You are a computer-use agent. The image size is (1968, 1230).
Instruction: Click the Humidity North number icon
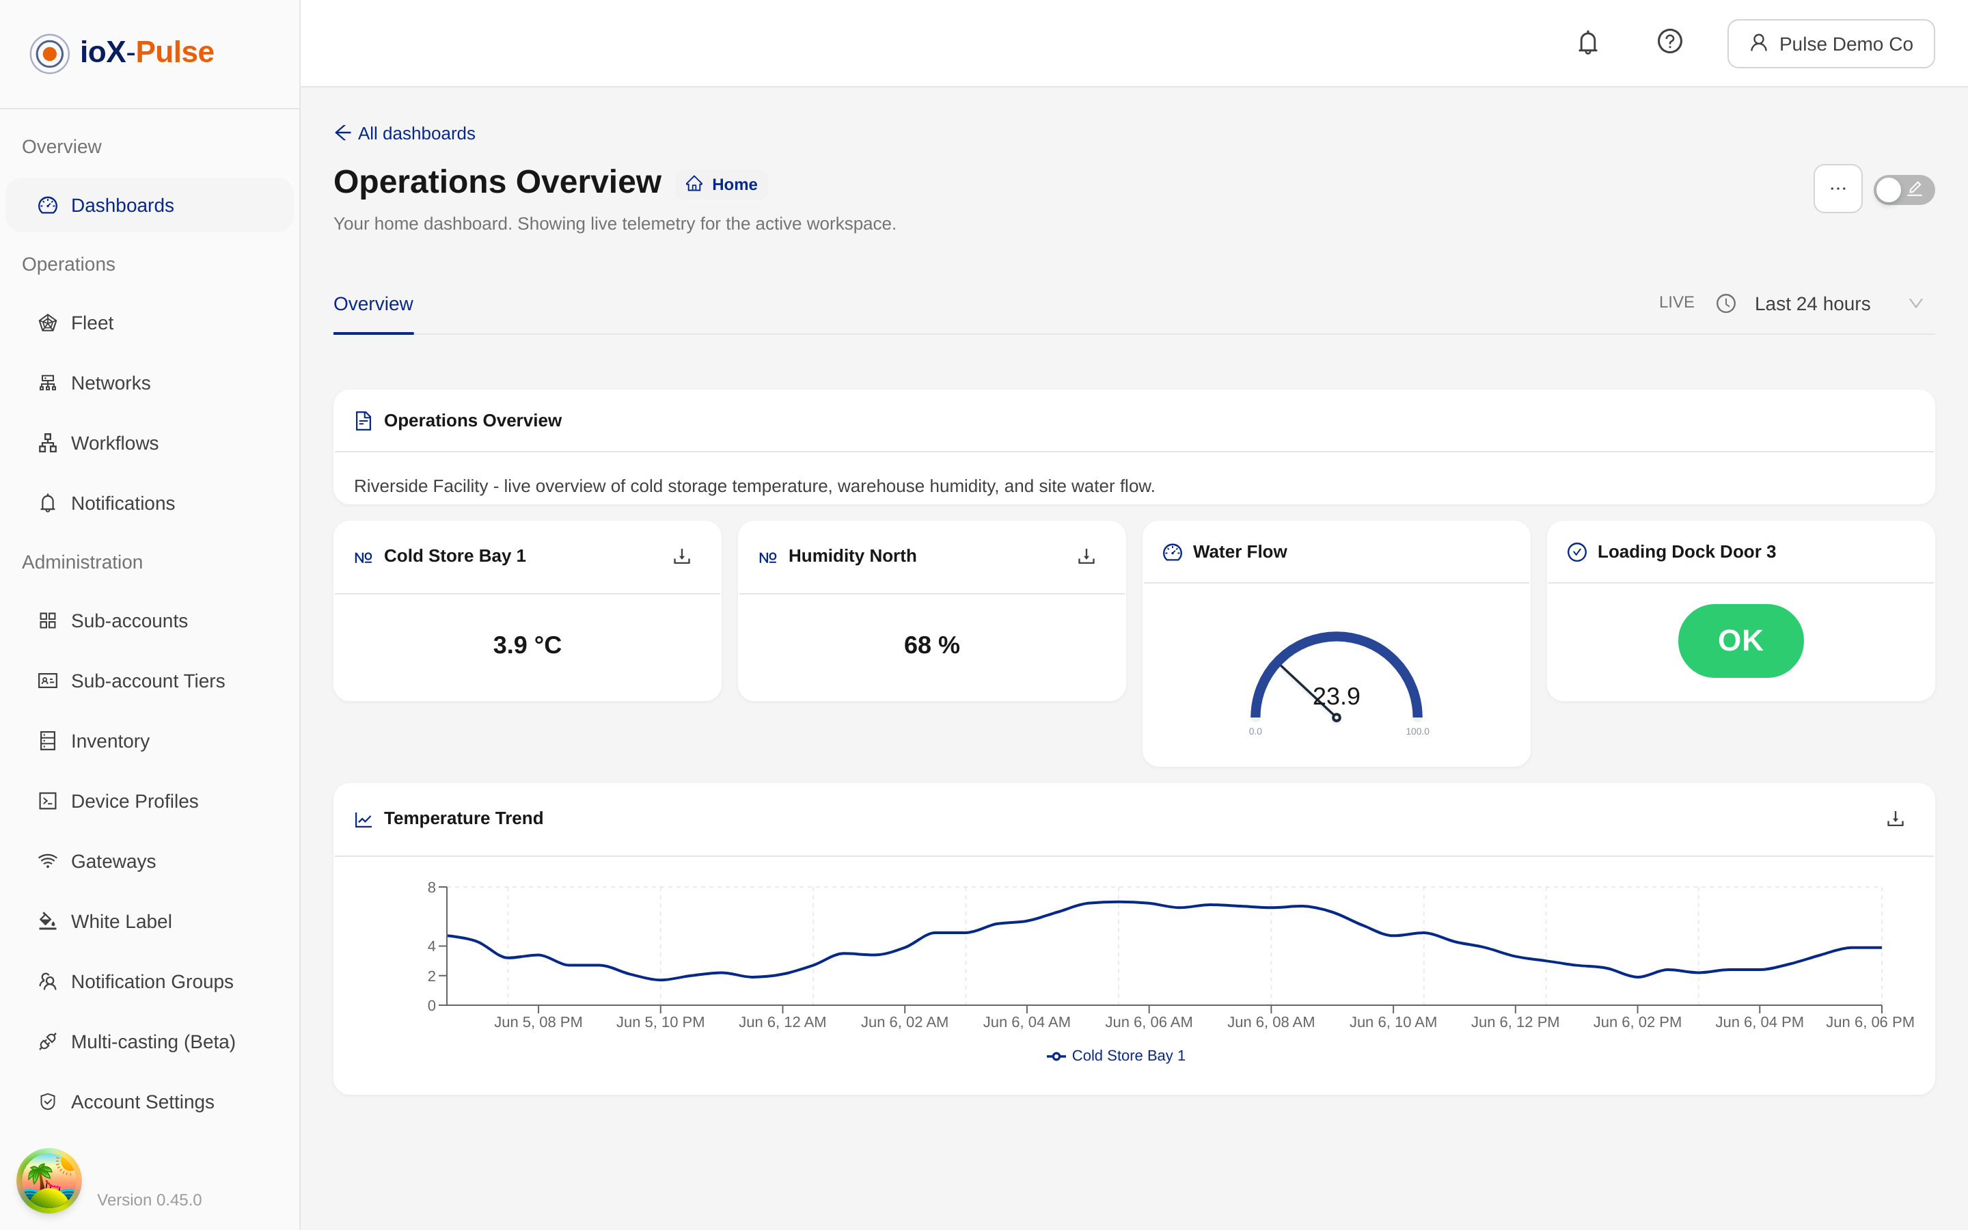767,557
